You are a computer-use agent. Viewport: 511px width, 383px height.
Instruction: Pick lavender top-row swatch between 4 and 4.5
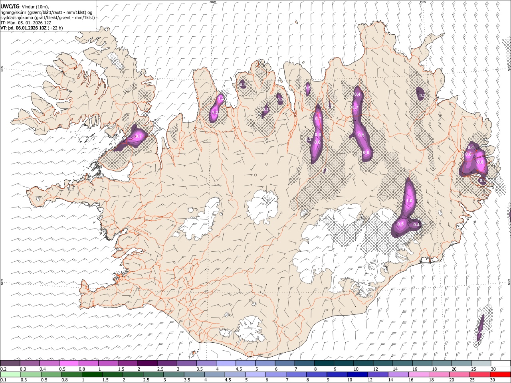(226, 363)
